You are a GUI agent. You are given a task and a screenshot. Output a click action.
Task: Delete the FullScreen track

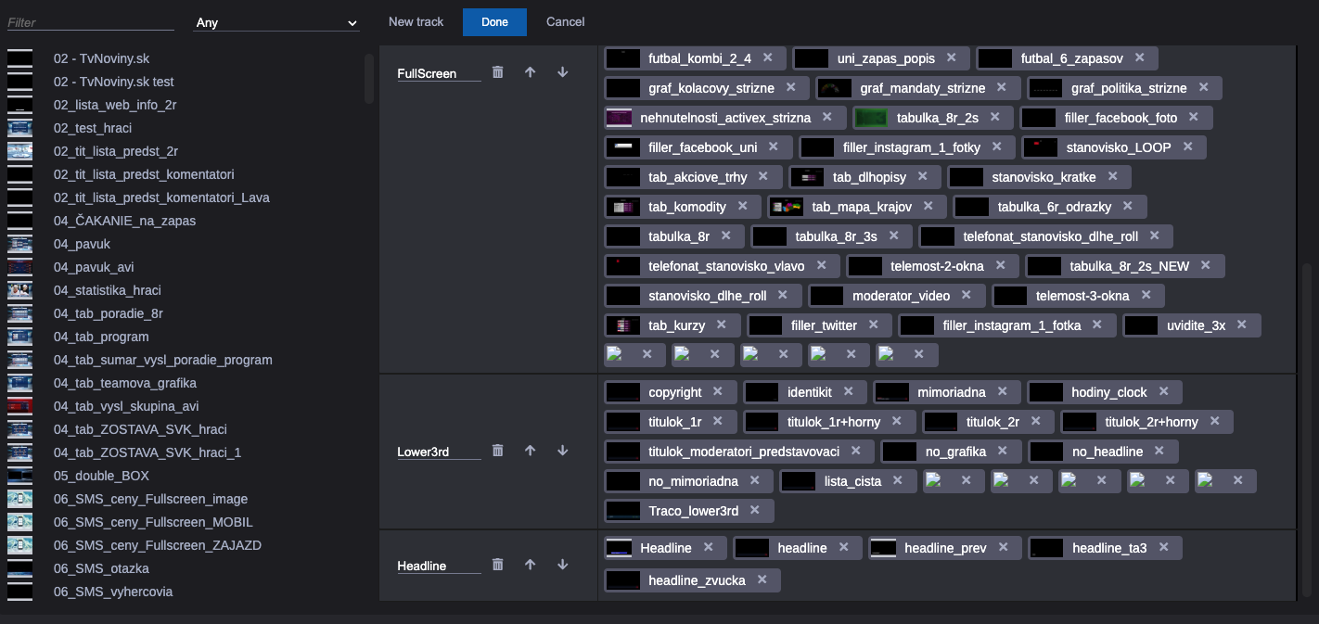498,72
